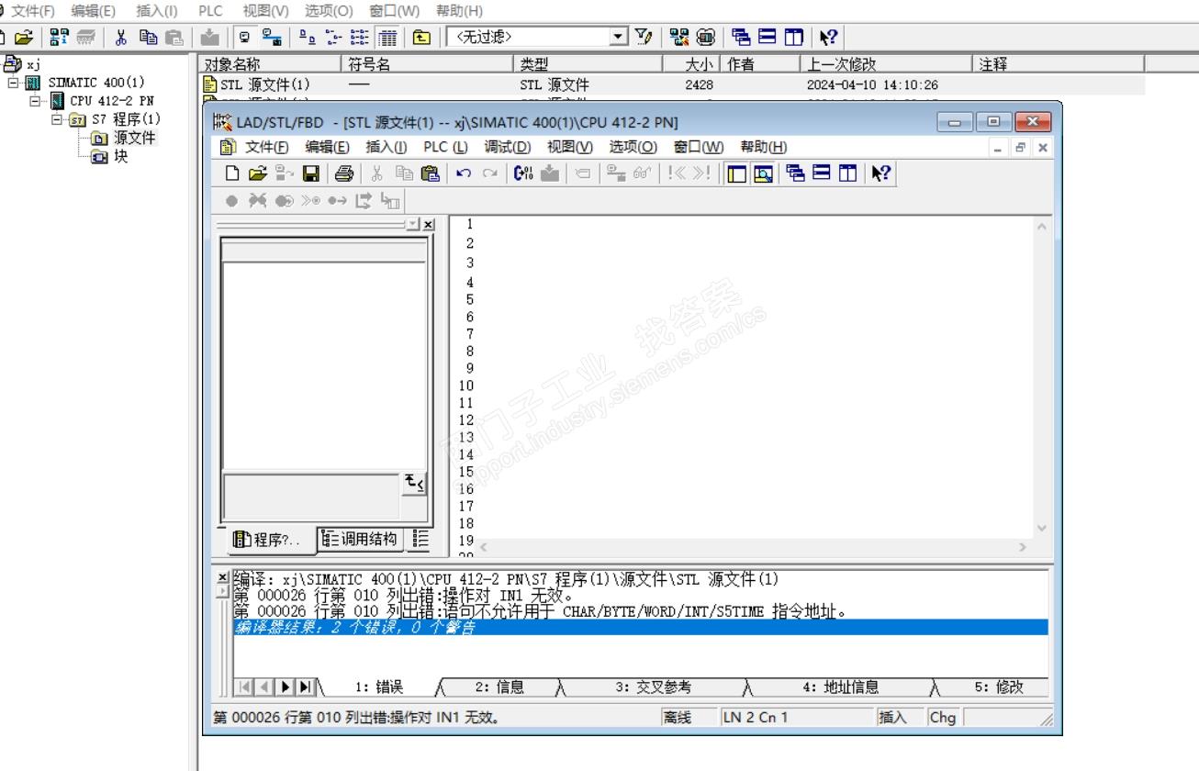
Task: Click the code editor's horizontal scrollbar
Action: coord(751,546)
